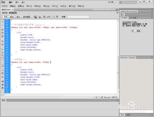Click the related files filter funnel icon
154x117 pixels.
pyautogui.click(x=117, y=13)
